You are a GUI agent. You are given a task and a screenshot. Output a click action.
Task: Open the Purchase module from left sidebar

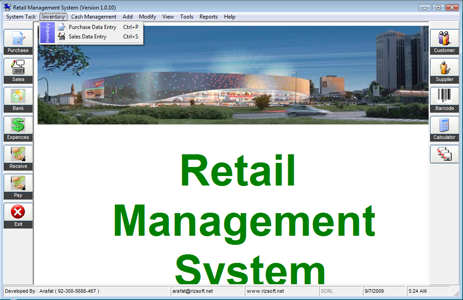(18, 42)
